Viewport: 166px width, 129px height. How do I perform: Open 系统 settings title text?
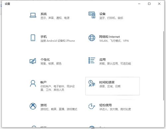pyautogui.click(x=43, y=14)
